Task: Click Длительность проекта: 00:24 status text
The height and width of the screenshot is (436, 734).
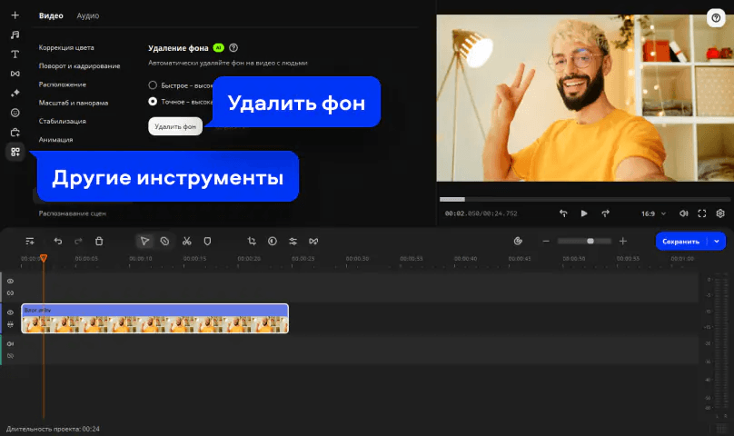Action: (53, 429)
